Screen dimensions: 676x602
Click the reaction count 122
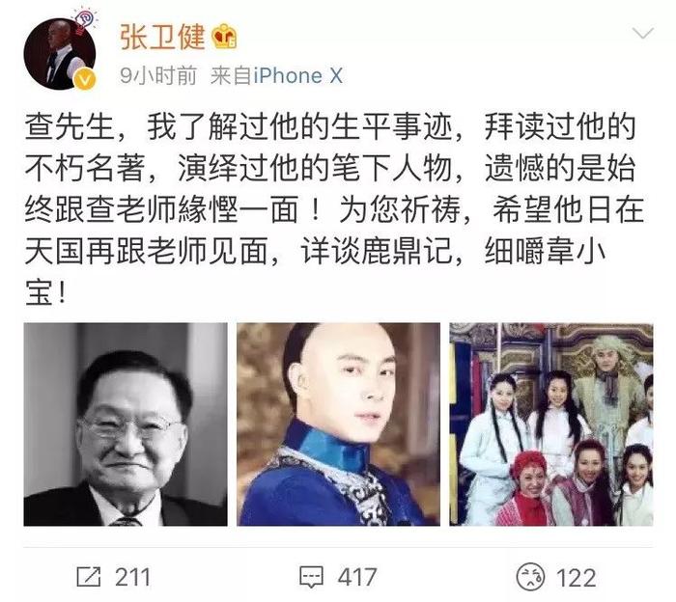coord(576,577)
